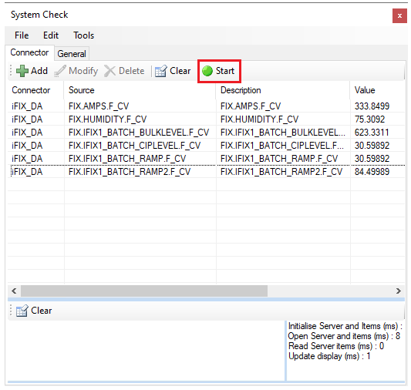Click the 'Initialise Server and Items (ms)' line
This screenshot has width=411, height=390.
pyautogui.click(x=345, y=326)
